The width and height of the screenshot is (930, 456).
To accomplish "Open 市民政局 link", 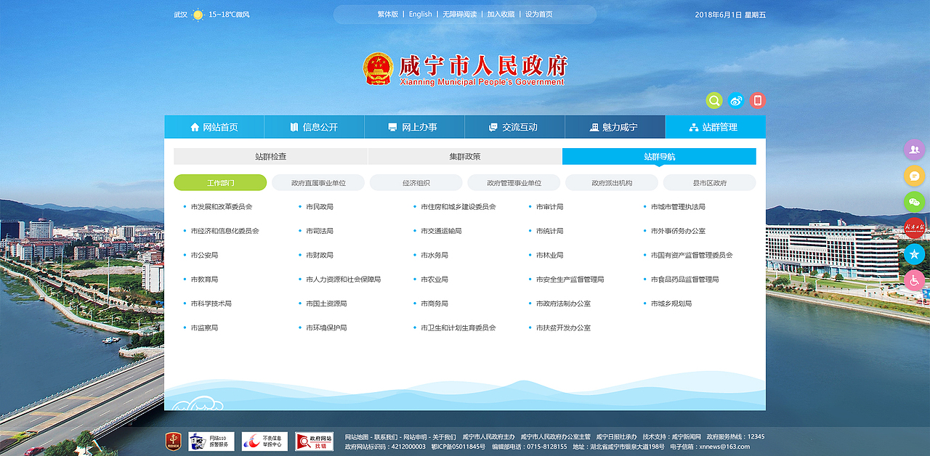I will (x=320, y=207).
